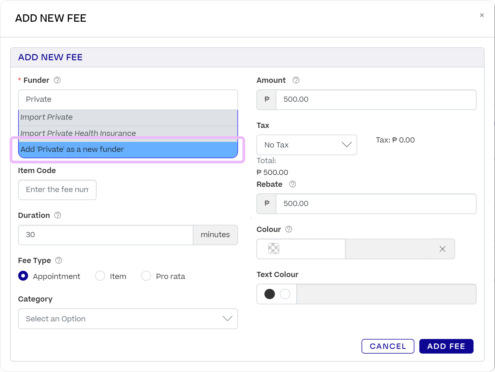Viewport: 495px width, 372px height.
Task: Click the Tax: ₱ 0.00 text
Action: [395, 140]
